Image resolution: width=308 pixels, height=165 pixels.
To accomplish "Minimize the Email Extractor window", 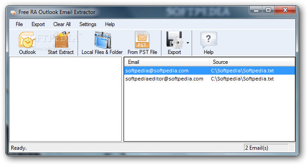I will [x=256, y=10].
